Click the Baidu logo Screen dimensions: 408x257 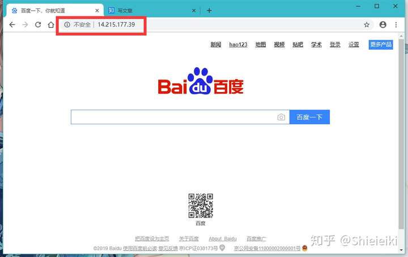(201, 81)
